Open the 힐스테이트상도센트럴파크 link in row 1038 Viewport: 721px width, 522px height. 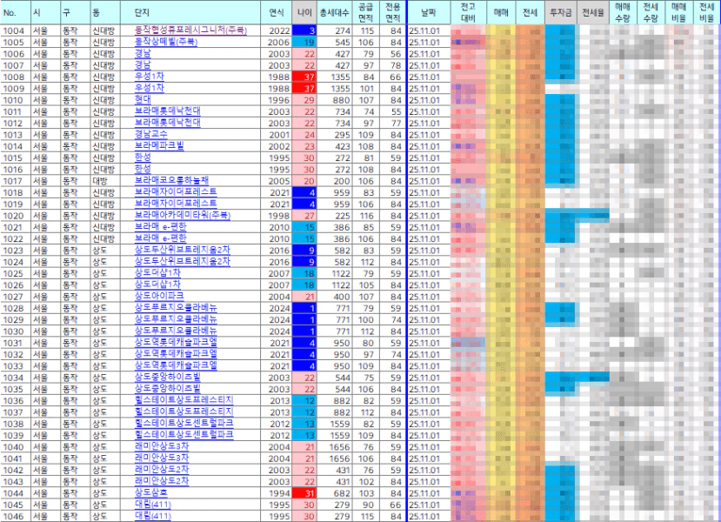[184, 423]
